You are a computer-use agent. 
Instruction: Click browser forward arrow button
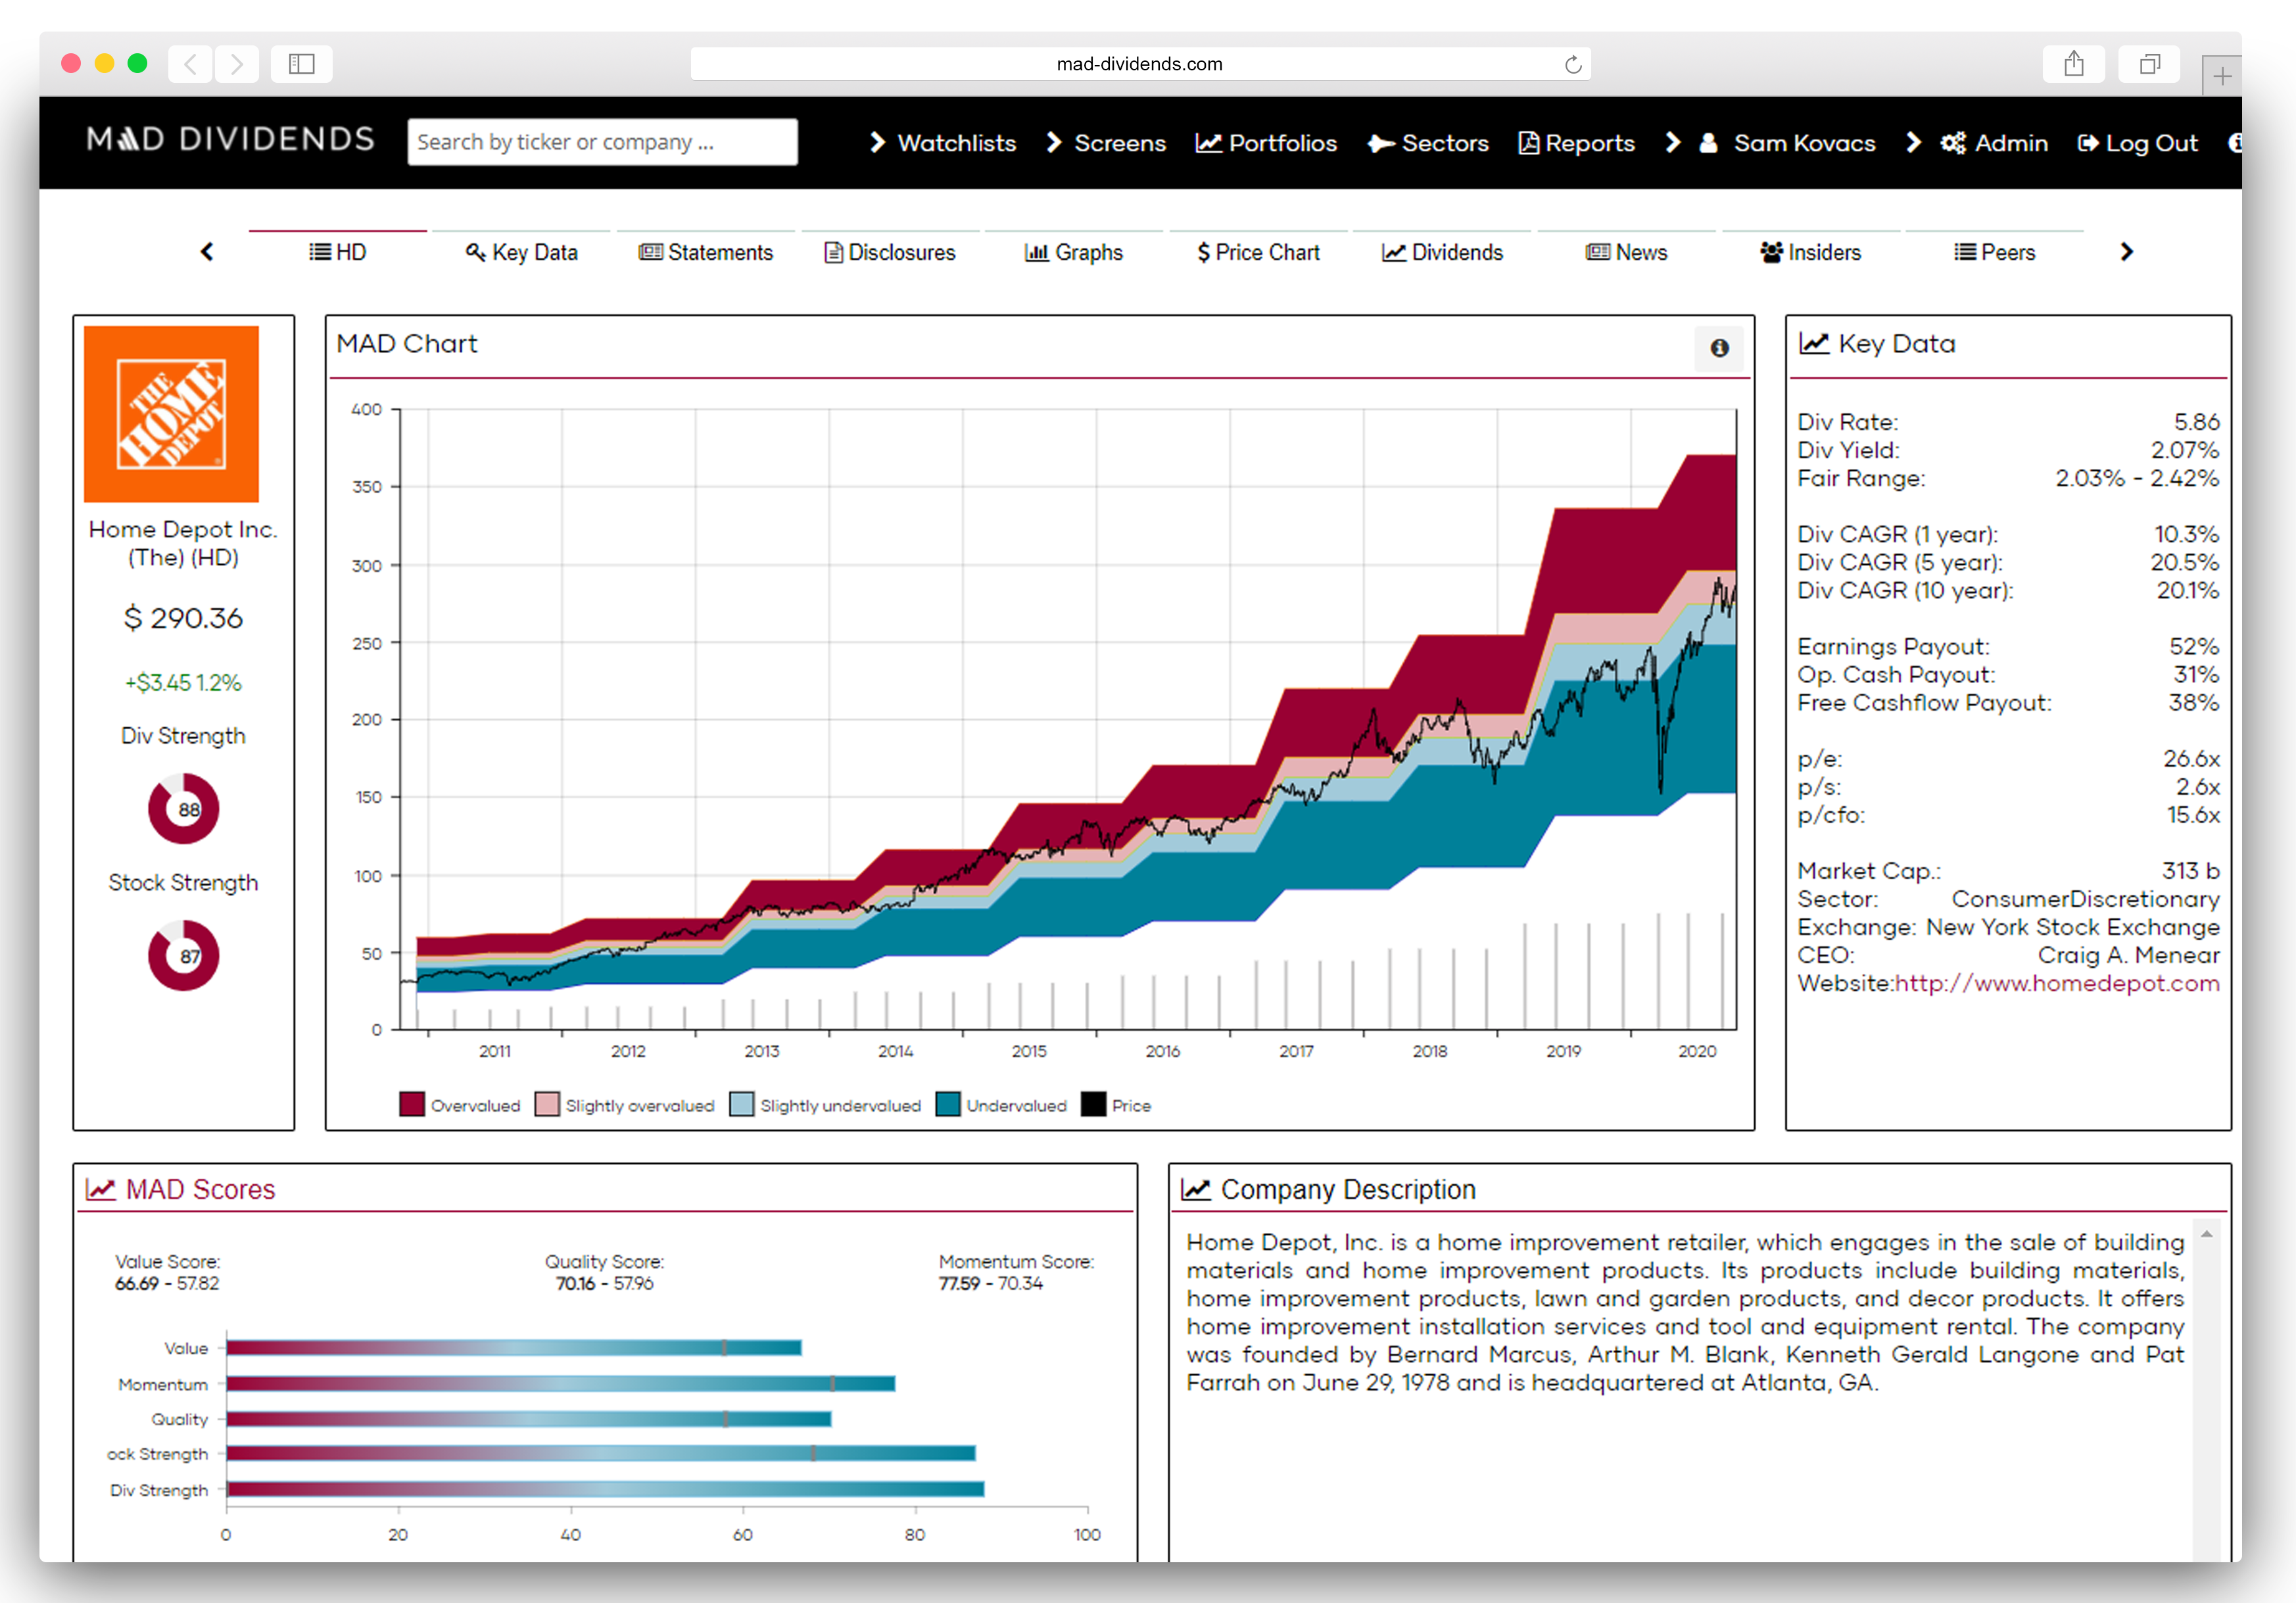[237, 64]
